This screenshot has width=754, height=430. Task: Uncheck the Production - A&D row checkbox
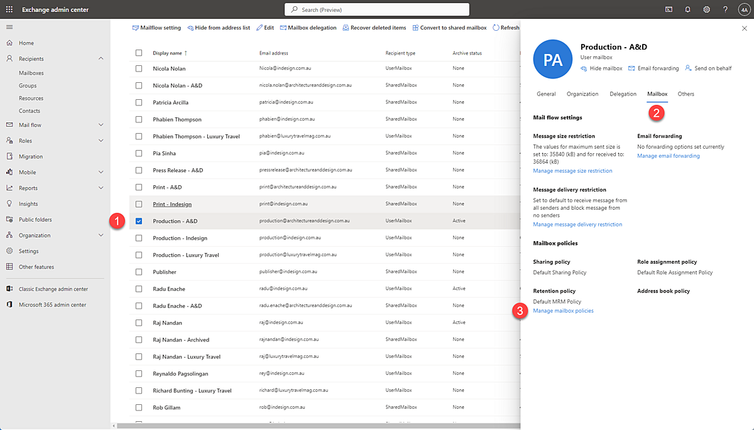click(139, 221)
